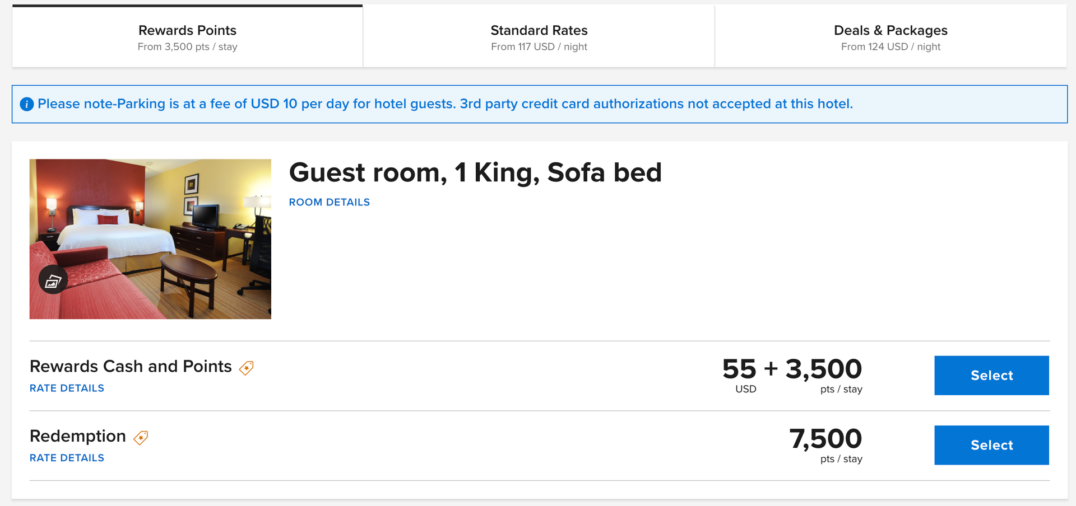The width and height of the screenshot is (1076, 506).
Task: Select the Rewards Points tab
Action: 187,36
